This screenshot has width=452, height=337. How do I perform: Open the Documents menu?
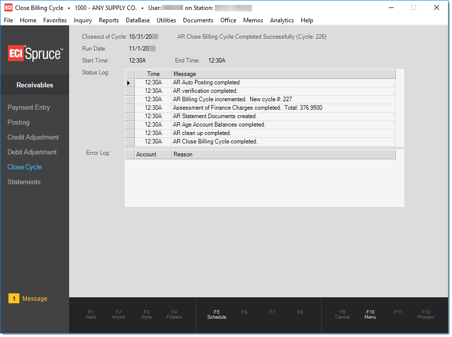point(198,20)
